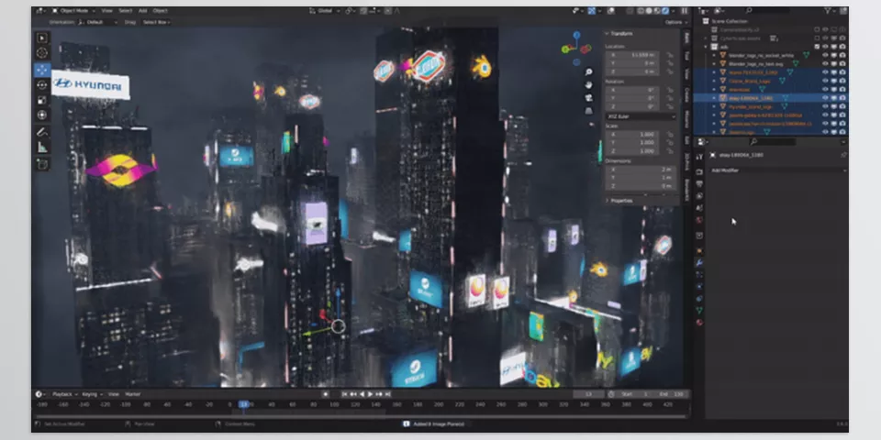Jump to the timeline start frame button
This screenshot has width=881, height=440.
click(x=344, y=394)
